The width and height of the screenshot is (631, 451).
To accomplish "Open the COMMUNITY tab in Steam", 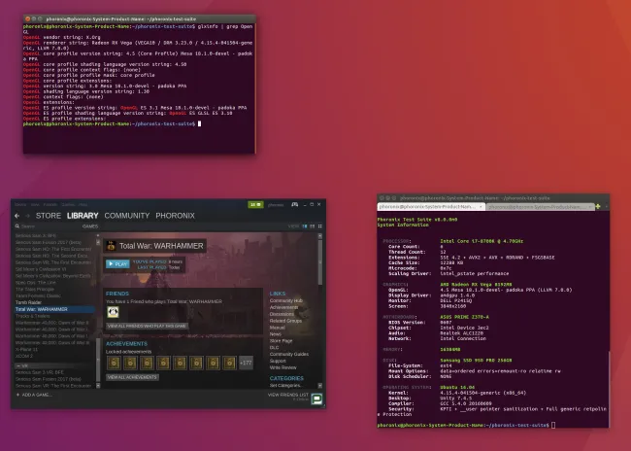I will point(127,216).
